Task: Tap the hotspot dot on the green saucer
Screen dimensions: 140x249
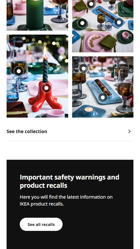Action: coord(82,23)
